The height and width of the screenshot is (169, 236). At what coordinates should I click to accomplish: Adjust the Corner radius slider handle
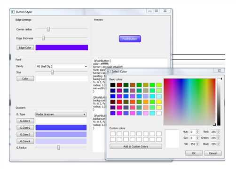(x=48, y=29)
